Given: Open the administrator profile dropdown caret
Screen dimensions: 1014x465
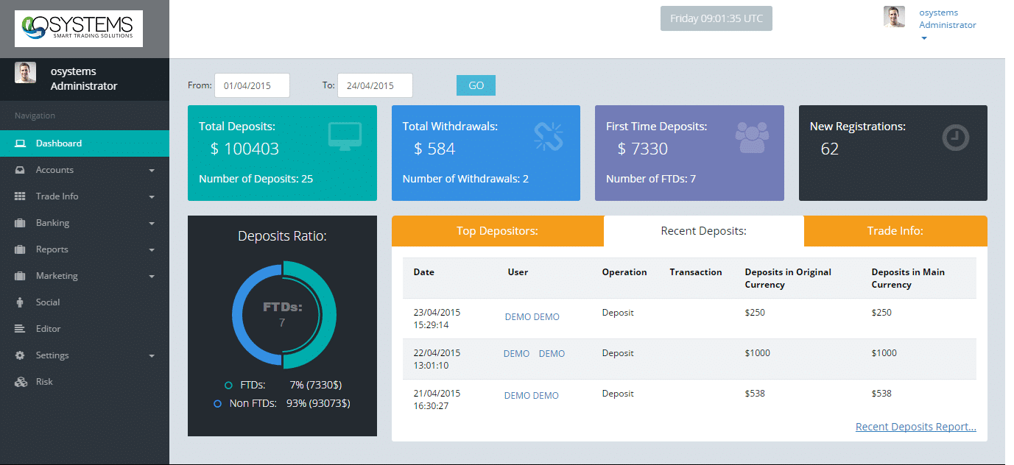Looking at the screenshot, I should [924, 39].
